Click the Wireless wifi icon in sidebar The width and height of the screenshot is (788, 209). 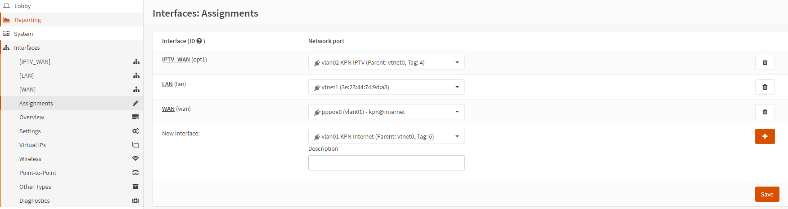(x=135, y=159)
